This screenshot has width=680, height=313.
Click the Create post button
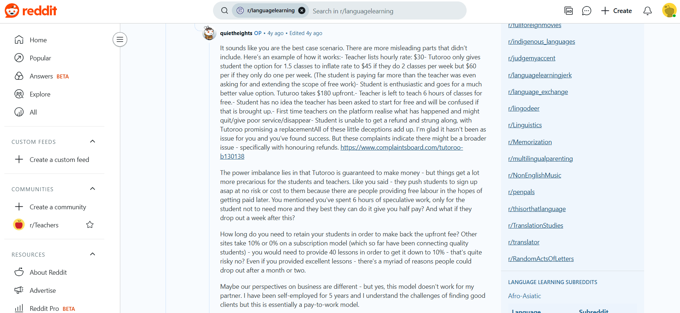[616, 11]
